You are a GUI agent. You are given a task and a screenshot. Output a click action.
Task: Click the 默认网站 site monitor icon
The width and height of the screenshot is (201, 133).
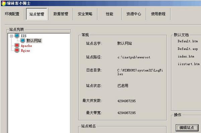click(23, 41)
